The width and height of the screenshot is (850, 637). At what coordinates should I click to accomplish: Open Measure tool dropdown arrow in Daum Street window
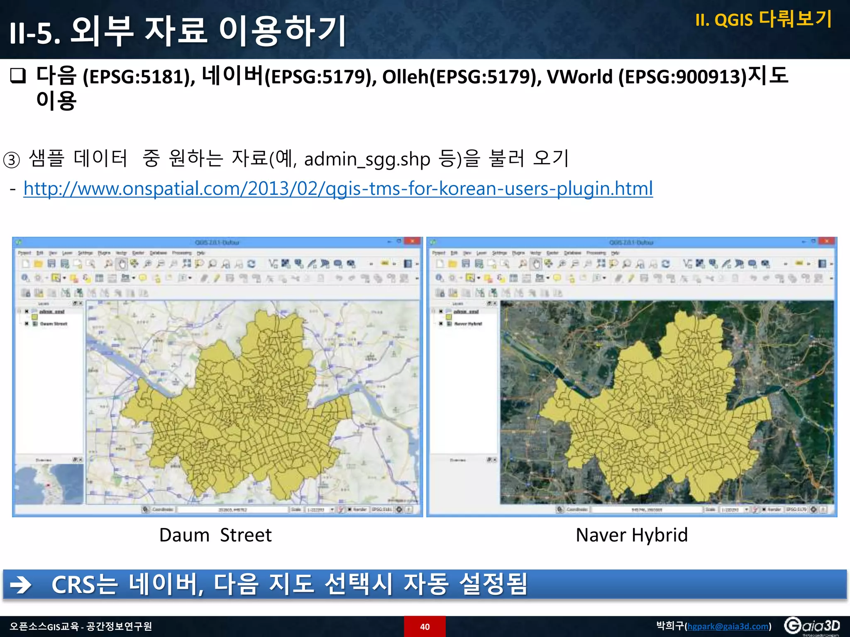pyautogui.click(x=134, y=278)
